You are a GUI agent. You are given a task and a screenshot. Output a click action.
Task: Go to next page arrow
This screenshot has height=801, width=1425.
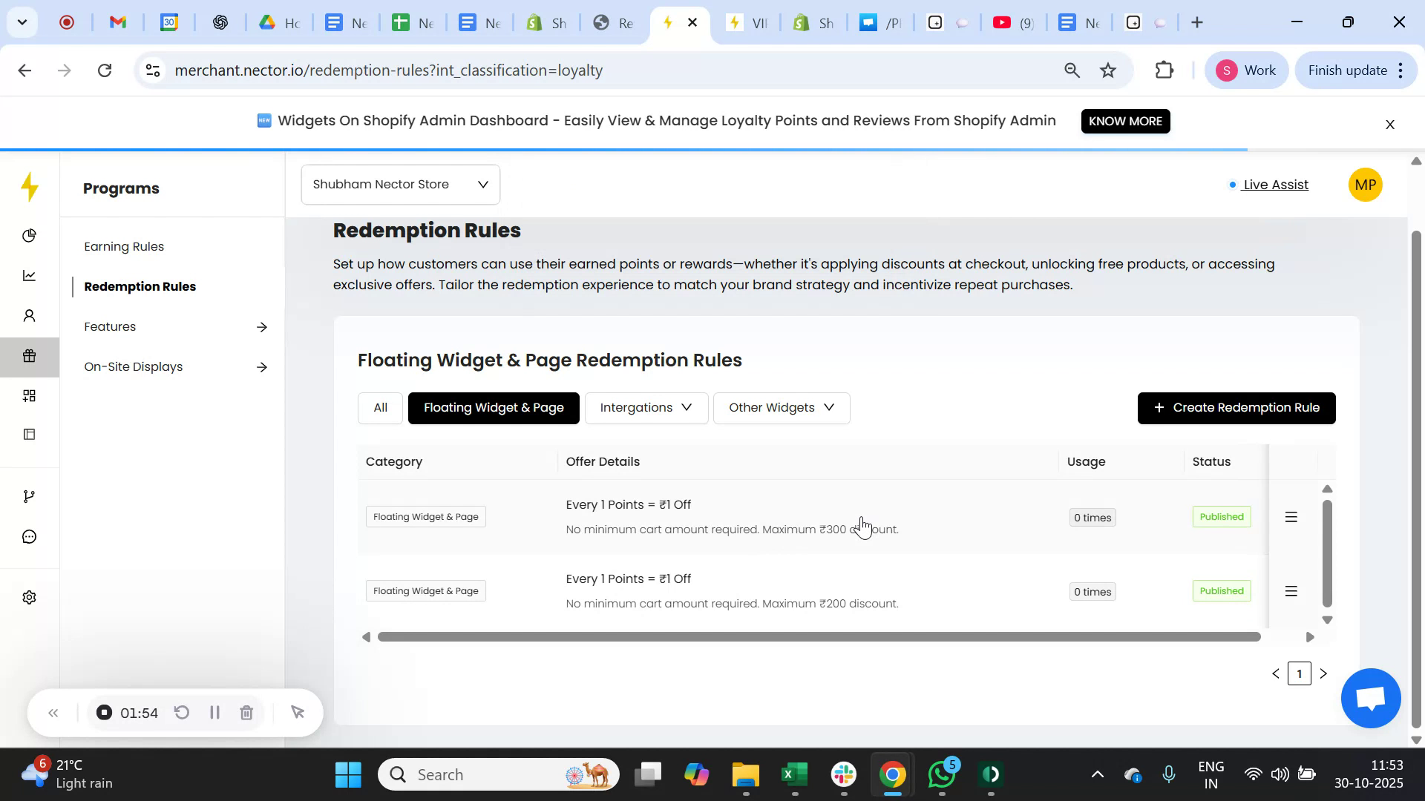(x=1323, y=673)
